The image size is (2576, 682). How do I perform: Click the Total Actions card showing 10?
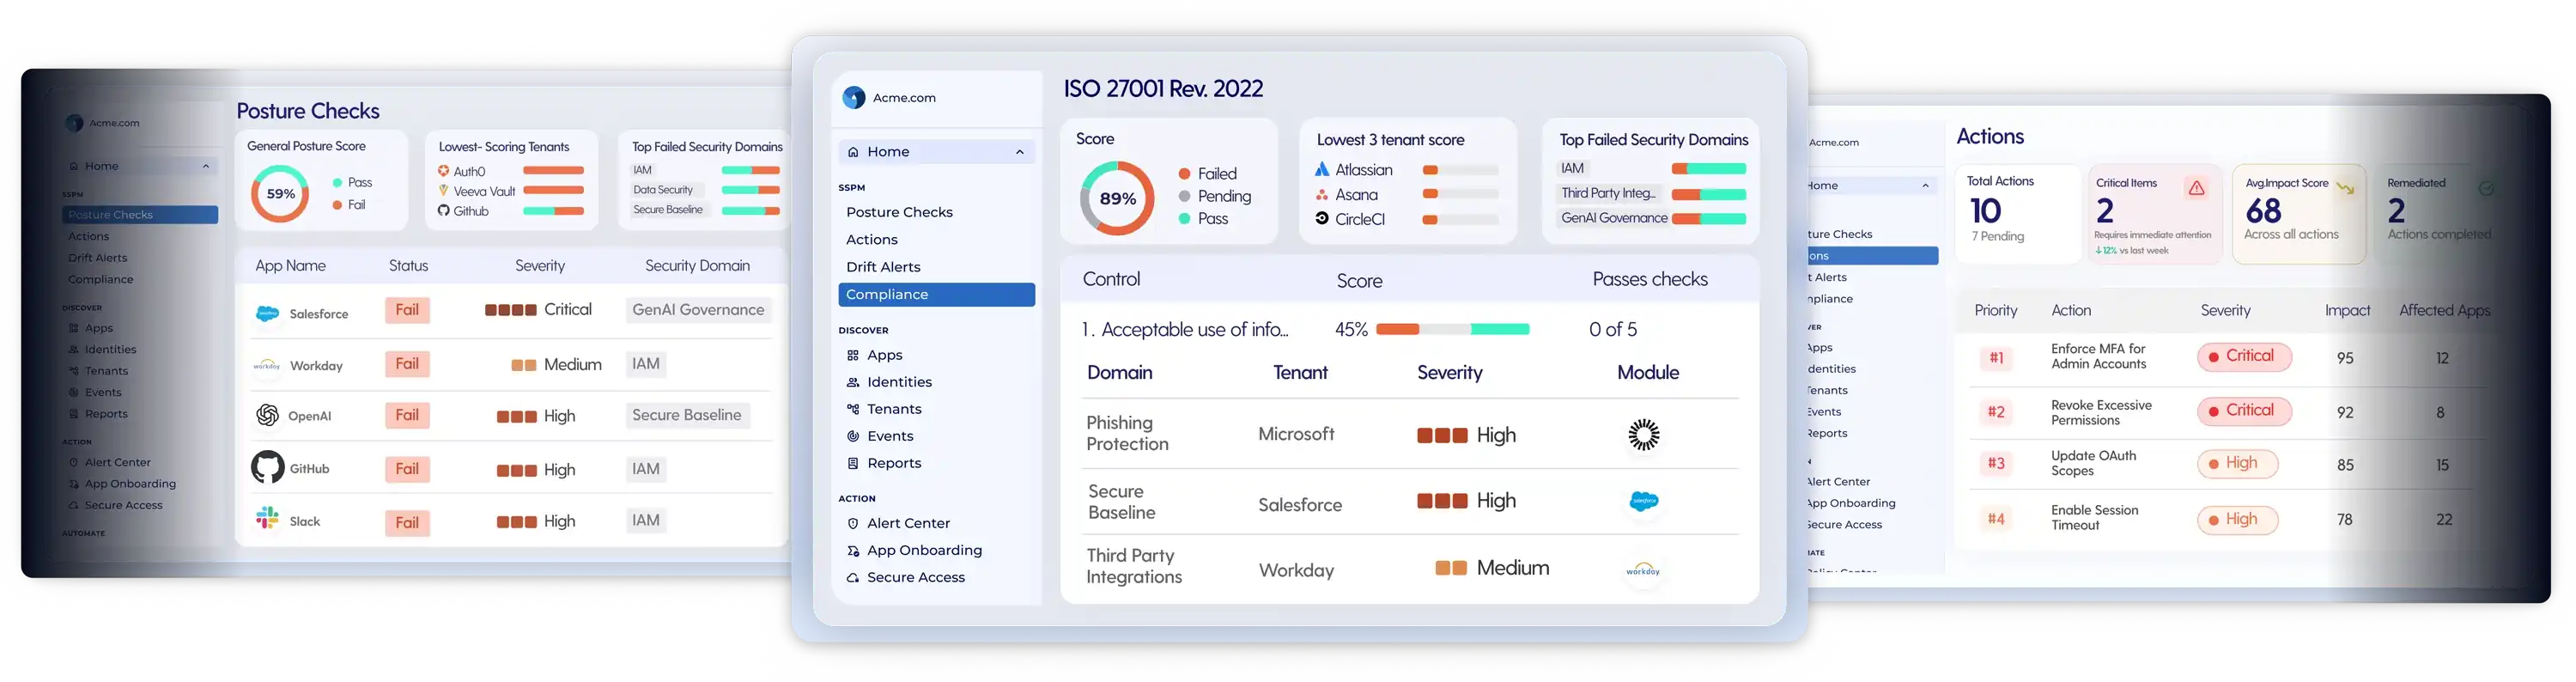(2016, 214)
